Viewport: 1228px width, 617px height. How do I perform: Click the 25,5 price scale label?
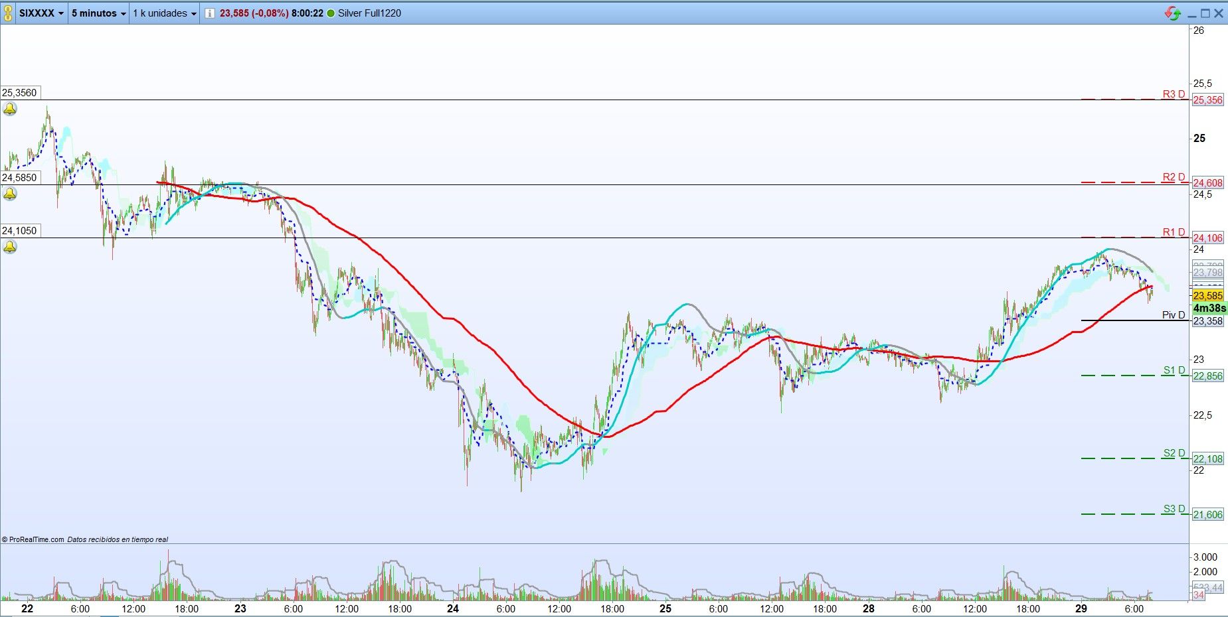(x=1203, y=84)
